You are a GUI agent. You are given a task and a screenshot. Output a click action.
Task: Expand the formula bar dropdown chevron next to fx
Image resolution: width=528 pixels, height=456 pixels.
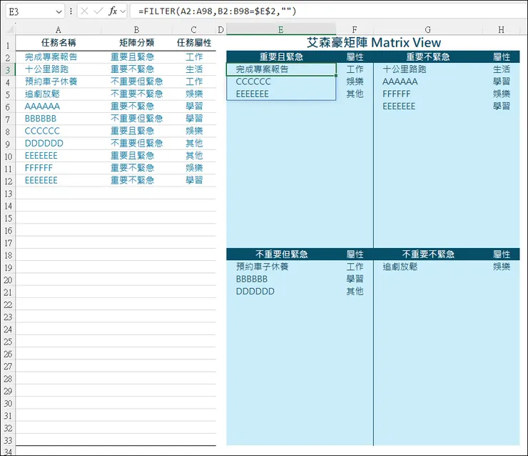[123, 12]
